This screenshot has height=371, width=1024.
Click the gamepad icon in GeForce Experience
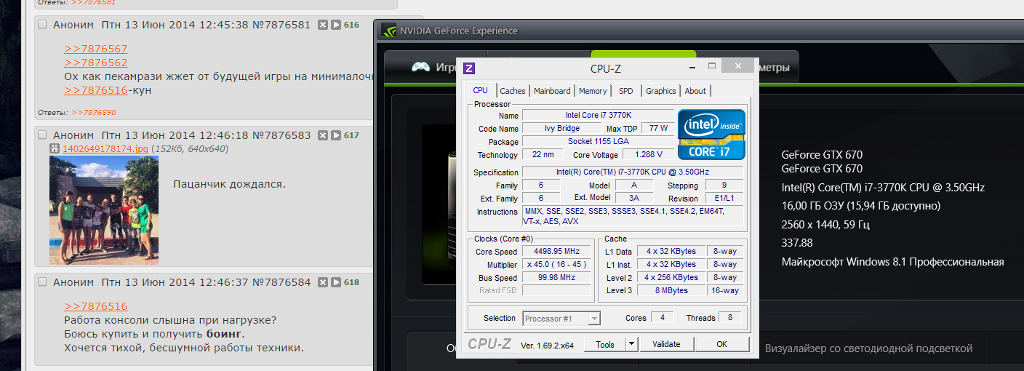[420, 67]
